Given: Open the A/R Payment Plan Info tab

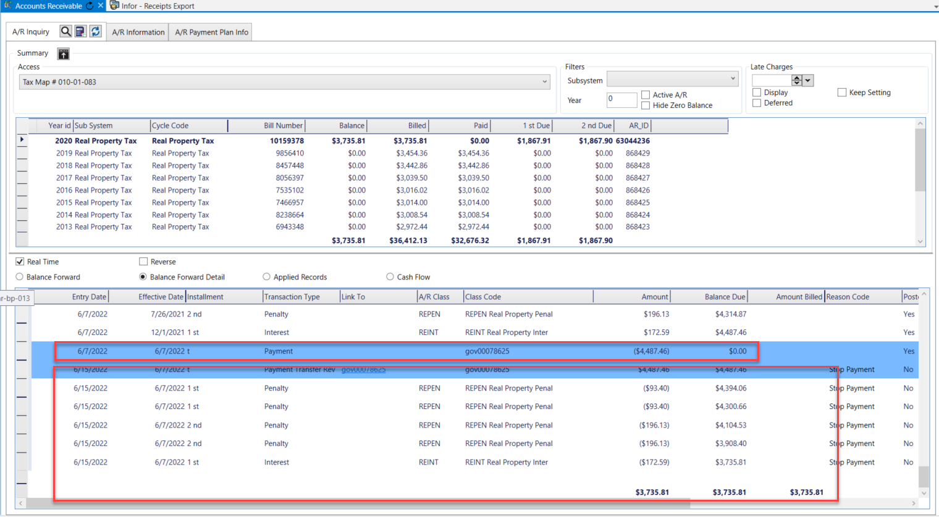Looking at the screenshot, I should coord(211,32).
